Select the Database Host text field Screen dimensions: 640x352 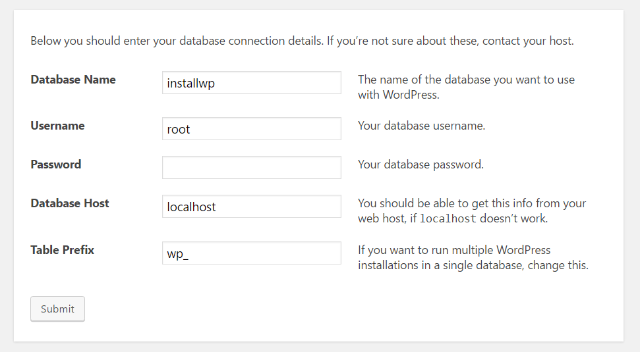[251, 207]
